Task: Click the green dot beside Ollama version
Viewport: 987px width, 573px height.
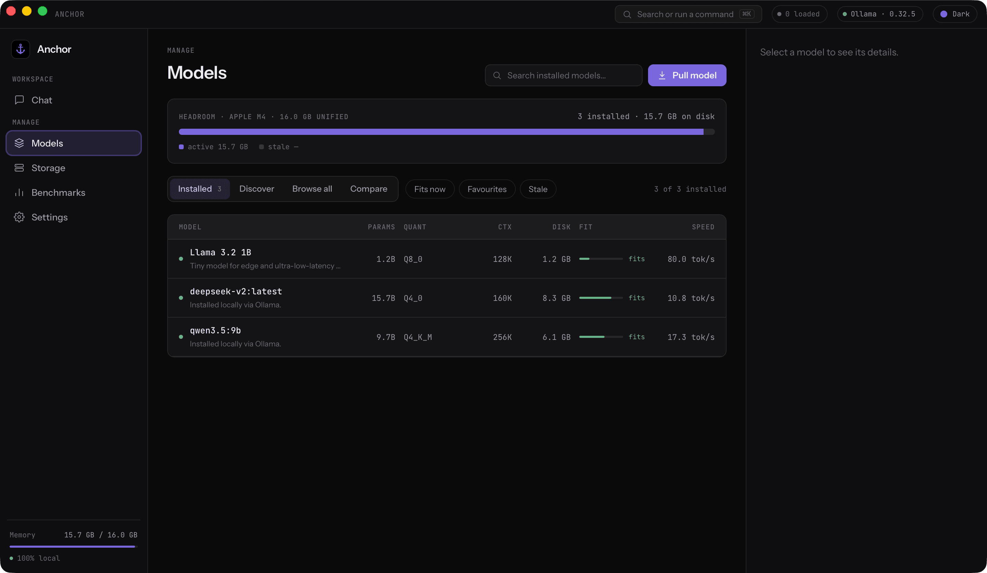Action: (x=845, y=14)
